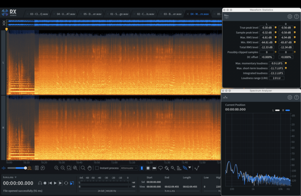Switch to 04 - U...#7.wav tab
301x196 pixels.
tap(66, 14)
